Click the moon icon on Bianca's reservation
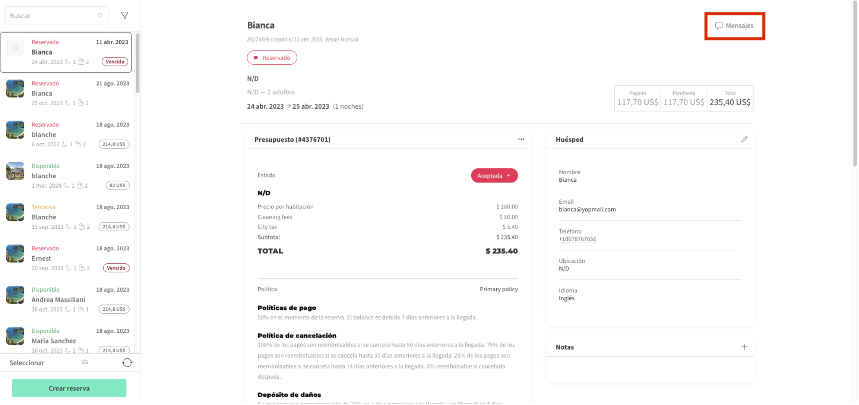Image resolution: width=859 pixels, height=405 pixels. tap(68, 62)
